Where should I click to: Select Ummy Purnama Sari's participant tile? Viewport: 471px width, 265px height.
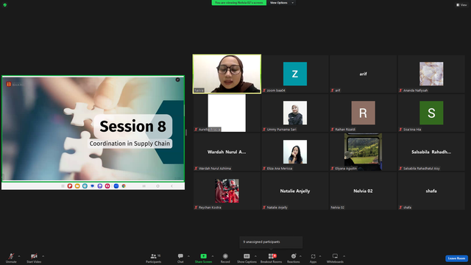coord(295,113)
